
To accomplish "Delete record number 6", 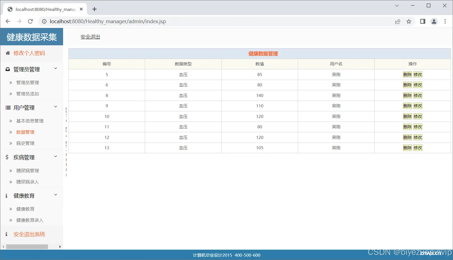I will [407, 85].
